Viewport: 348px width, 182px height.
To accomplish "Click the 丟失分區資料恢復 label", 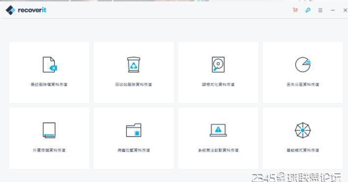I will coord(303,84).
